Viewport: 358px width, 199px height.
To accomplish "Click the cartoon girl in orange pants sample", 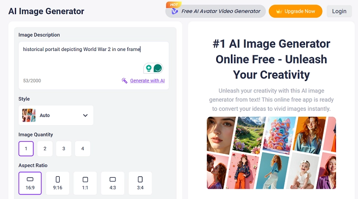I will pyautogui.click(x=243, y=171).
